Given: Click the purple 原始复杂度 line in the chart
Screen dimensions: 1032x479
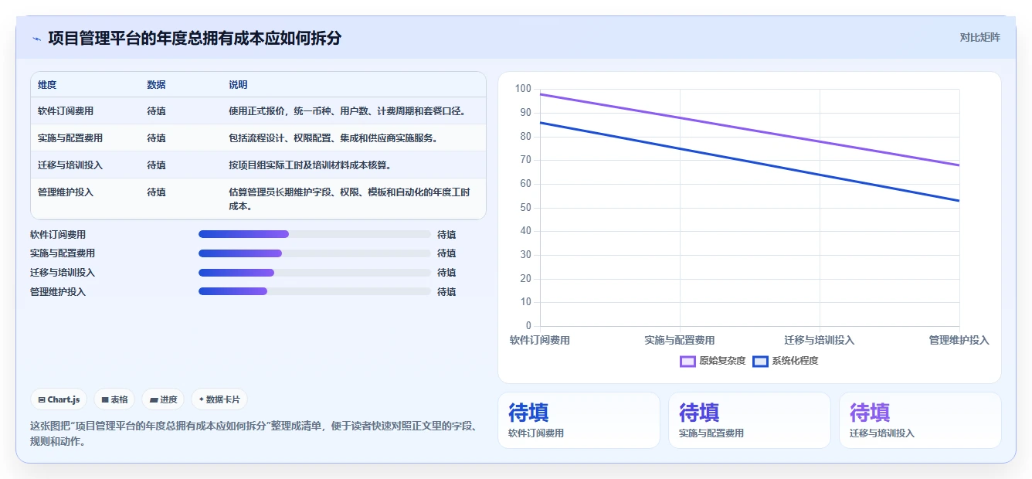Looking at the screenshot, I should pyautogui.click(x=749, y=130).
